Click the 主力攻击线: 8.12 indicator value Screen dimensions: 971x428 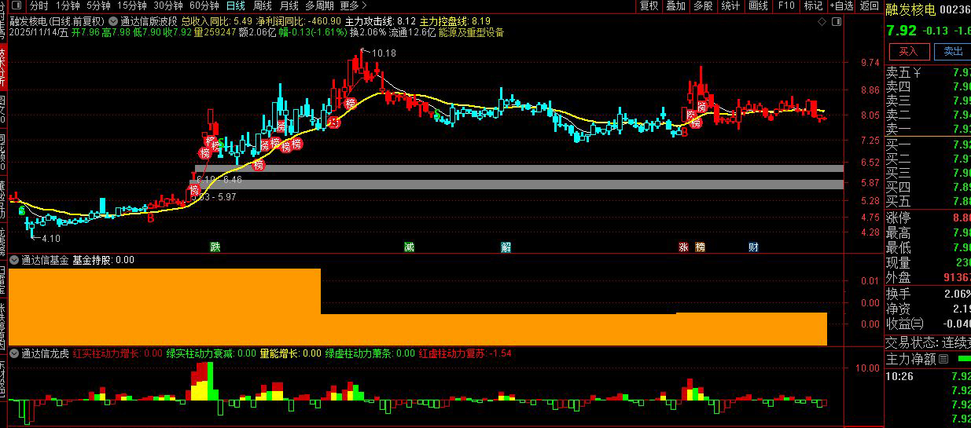[381, 21]
